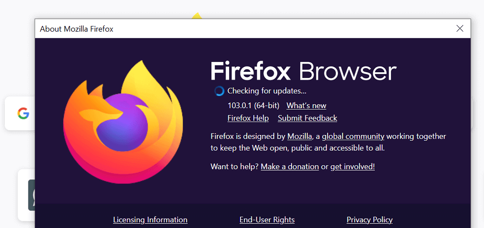Open the Privacy Policy link
The height and width of the screenshot is (228, 484).
(x=370, y=220)
